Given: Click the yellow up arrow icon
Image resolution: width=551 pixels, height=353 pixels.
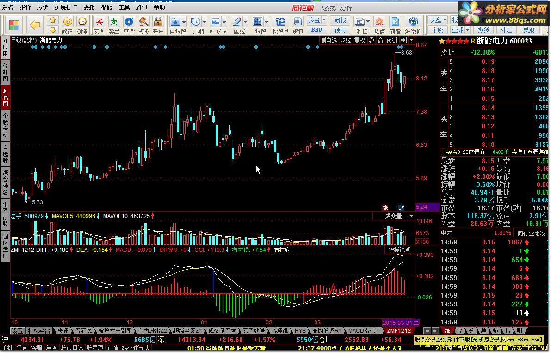Looking at the screenshot, I should (x=52, y=20).
